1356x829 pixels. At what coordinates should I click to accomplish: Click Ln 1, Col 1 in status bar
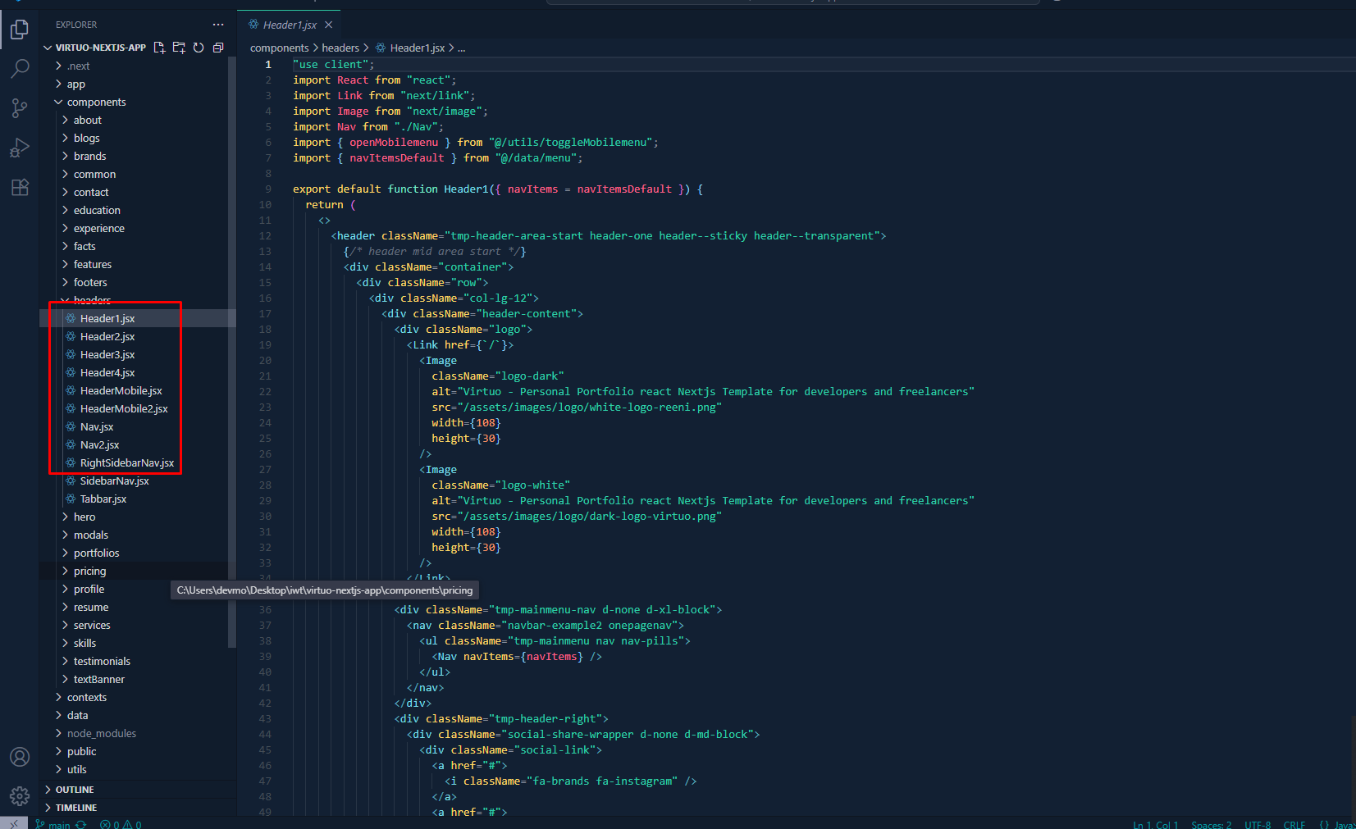(1155, 824)
